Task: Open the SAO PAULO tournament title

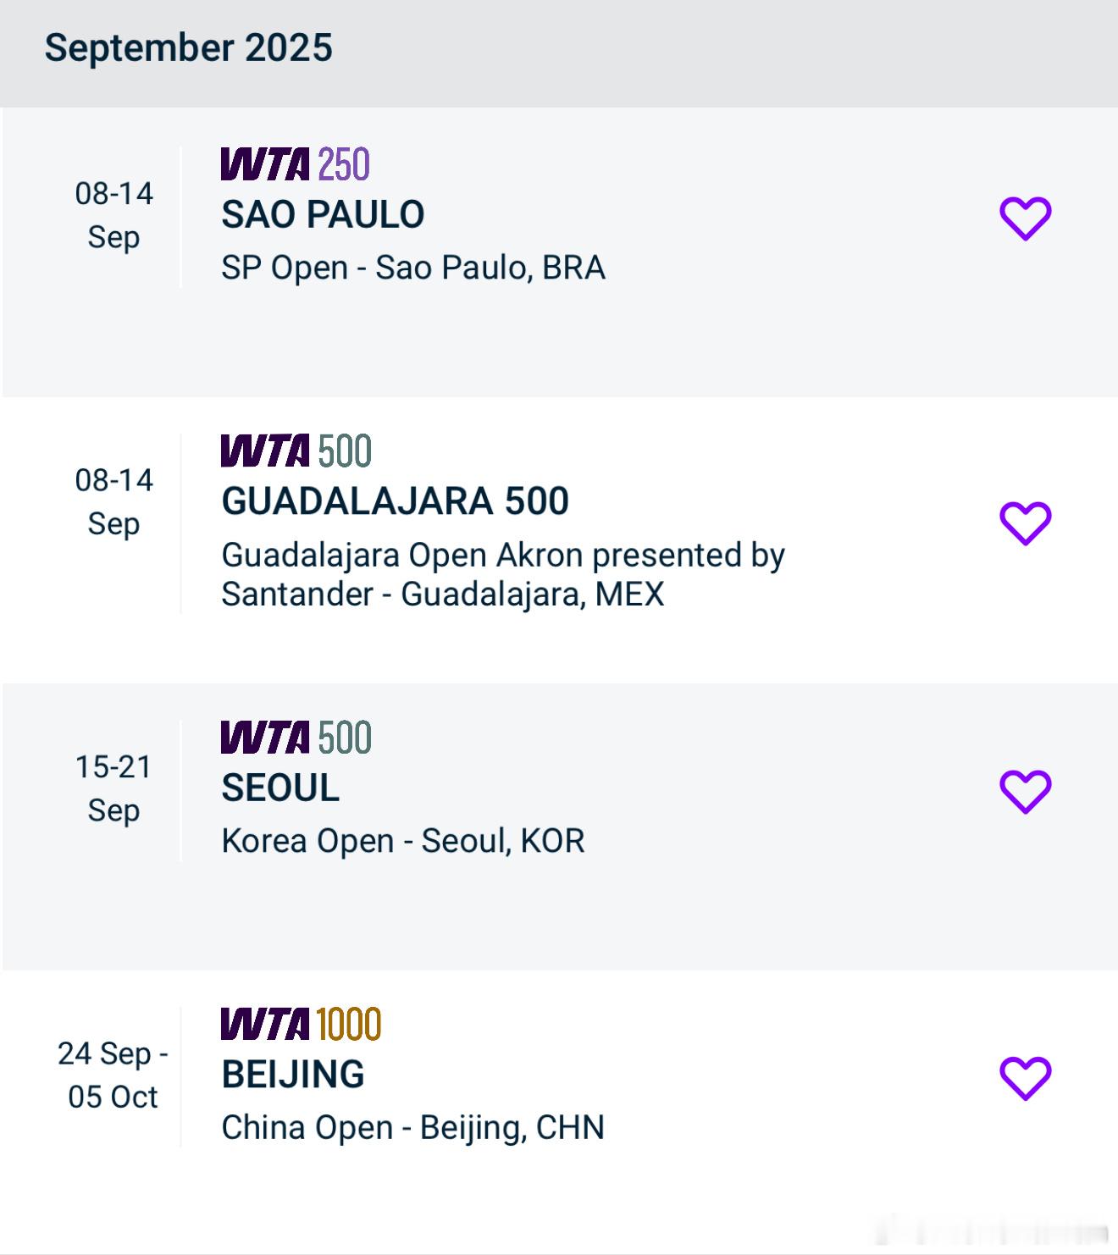Action: 323,215
